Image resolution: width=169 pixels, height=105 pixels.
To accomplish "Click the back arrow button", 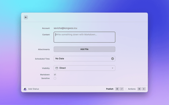I will (x=26, y=17).
